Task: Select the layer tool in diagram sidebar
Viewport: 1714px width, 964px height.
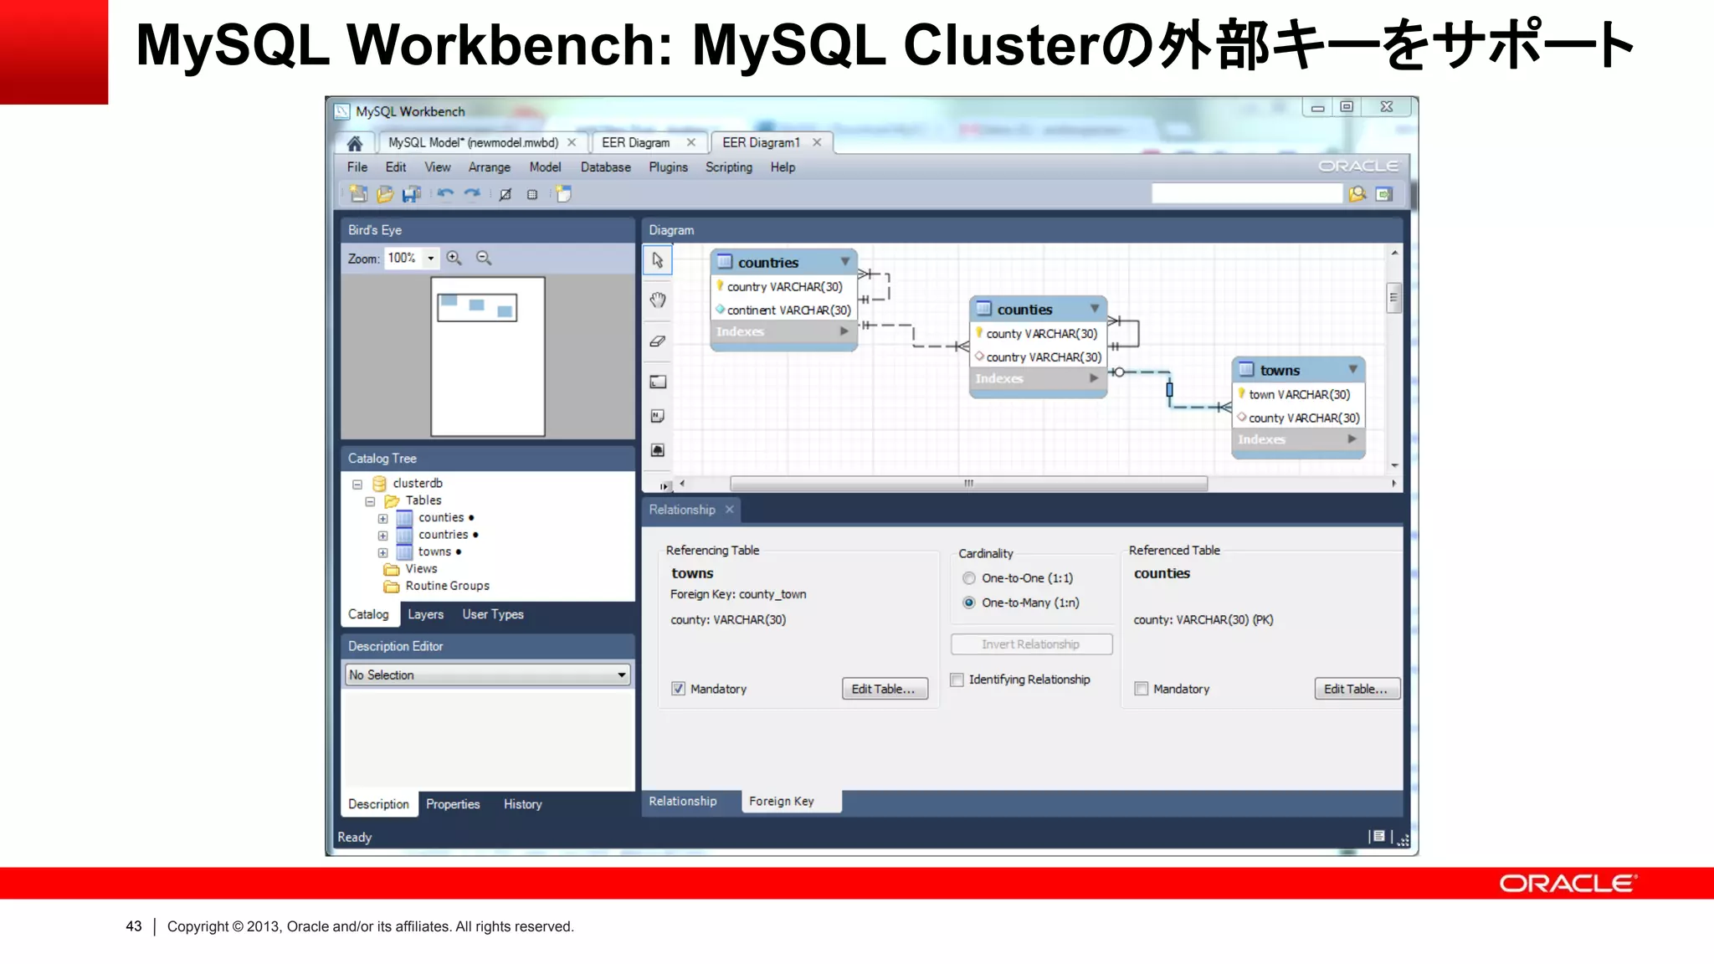Action: (x=658, y=382)
